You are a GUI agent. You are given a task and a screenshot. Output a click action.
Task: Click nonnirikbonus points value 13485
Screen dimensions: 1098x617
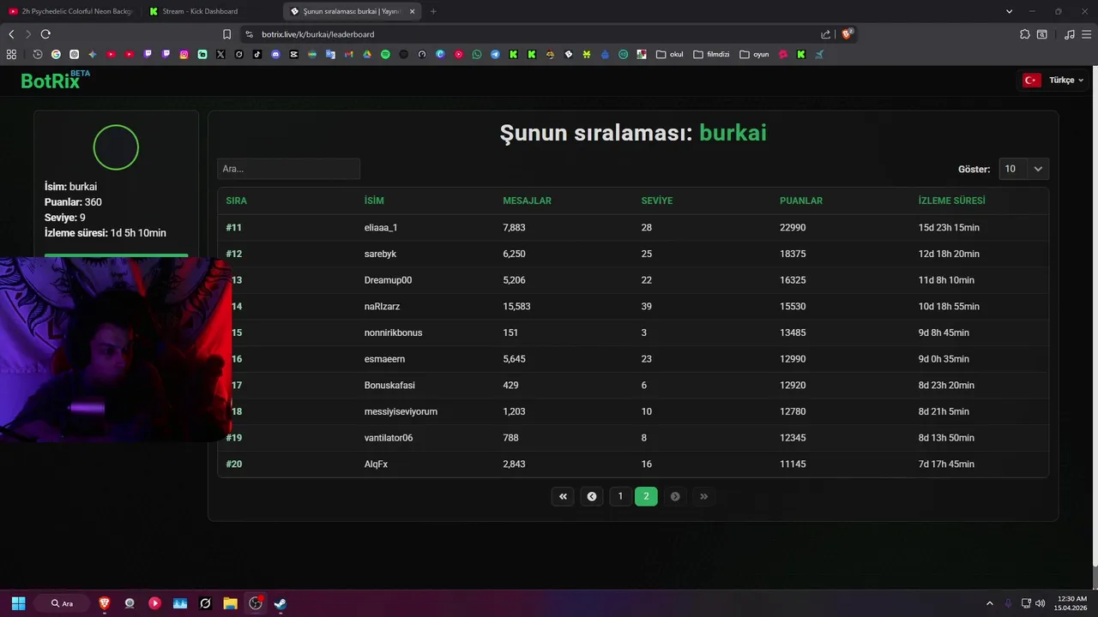pos(793,332)
